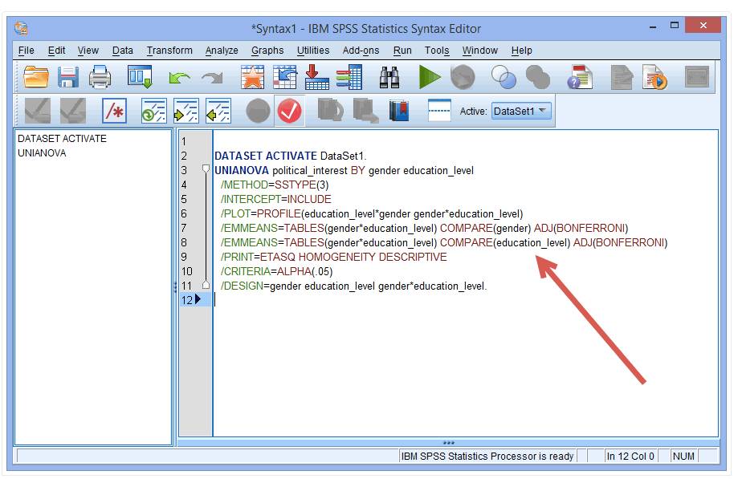The image size is (738, 479).
Task: Click the pane splitter dots below the editor
Action: pyautogui.click(x=449, y=442)
